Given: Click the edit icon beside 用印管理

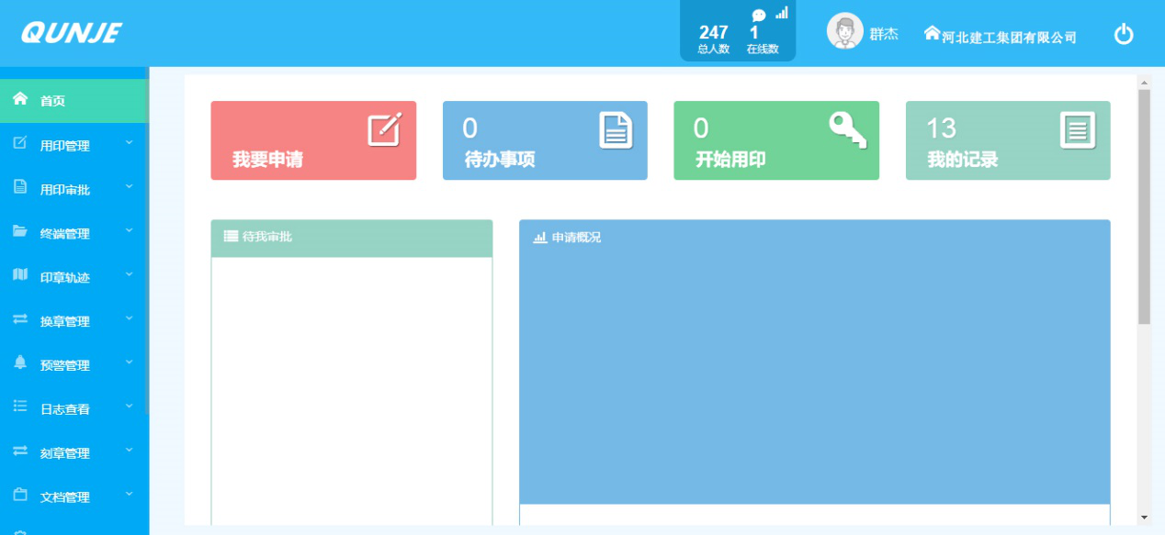Looking at the screenshot, I should (20, 142).
